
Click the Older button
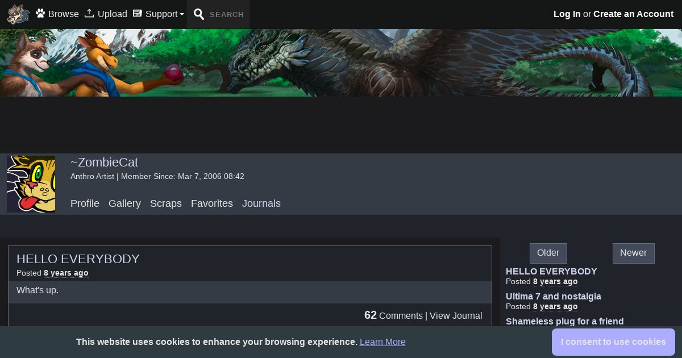[x=548, y=253]
